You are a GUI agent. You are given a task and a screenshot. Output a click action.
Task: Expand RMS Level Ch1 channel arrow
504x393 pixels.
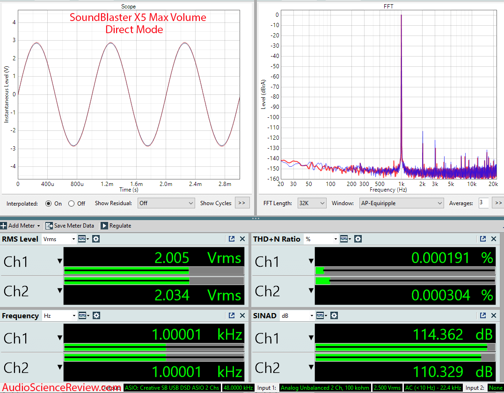tap(60, 261)
